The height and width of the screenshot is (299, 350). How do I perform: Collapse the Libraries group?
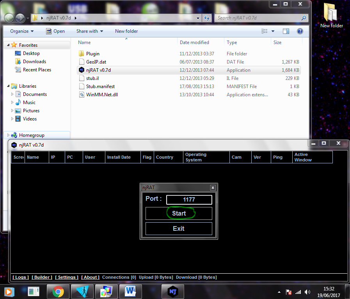coord(8,86)
